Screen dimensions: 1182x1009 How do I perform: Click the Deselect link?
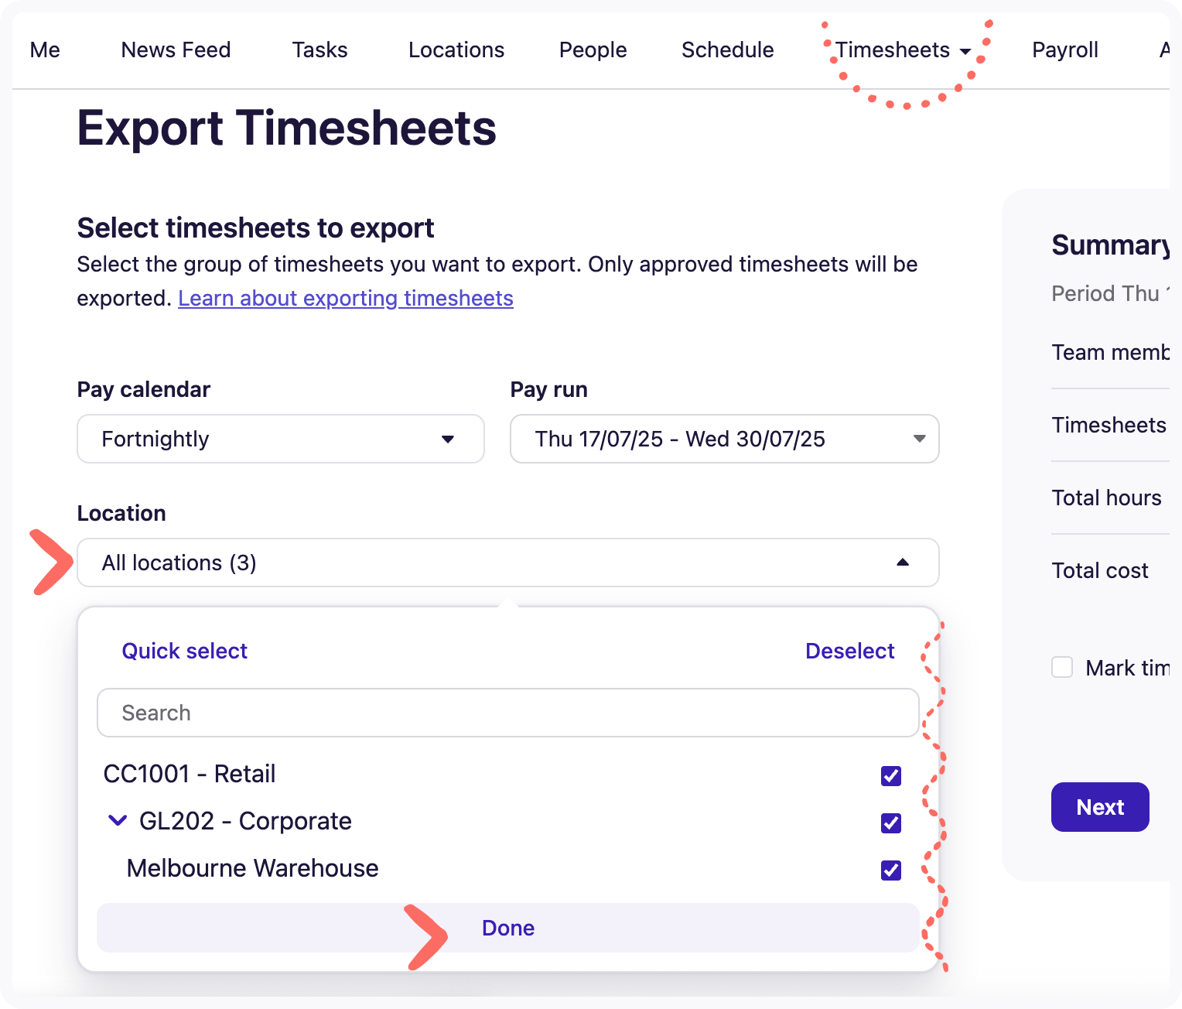coord(849,651)
